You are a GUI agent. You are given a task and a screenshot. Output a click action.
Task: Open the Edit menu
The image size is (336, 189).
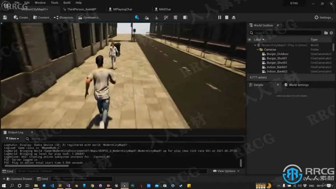[27, 3]
